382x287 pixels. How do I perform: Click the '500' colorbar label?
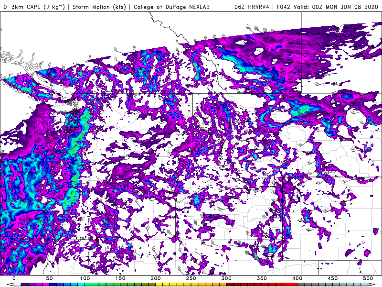(x=368, y=278)
